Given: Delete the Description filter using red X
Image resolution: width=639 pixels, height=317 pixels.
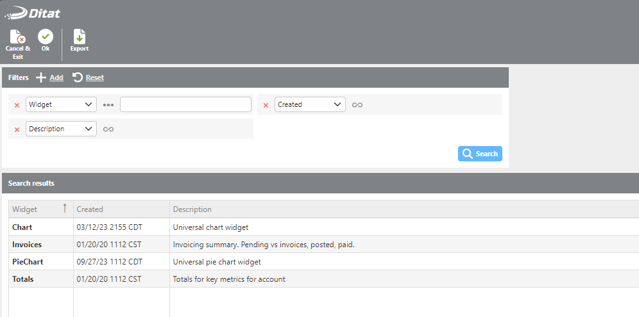Looking at the screenshot, I should point(17,129).
